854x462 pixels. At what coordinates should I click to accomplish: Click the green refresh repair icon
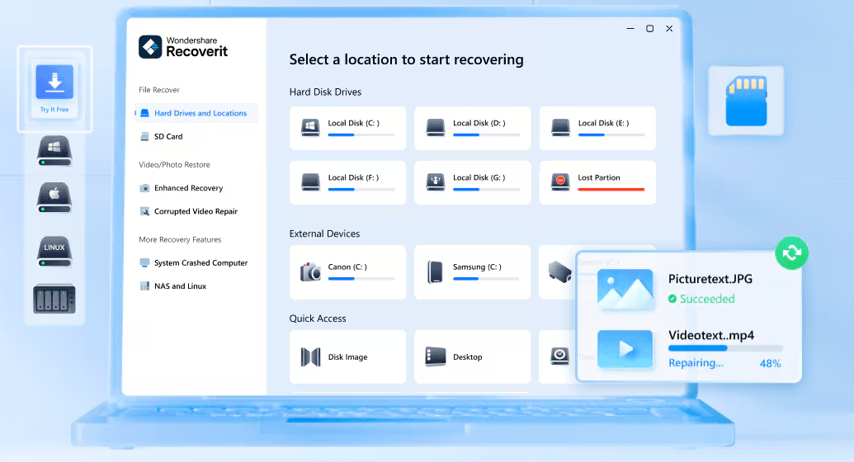[791, 252]
